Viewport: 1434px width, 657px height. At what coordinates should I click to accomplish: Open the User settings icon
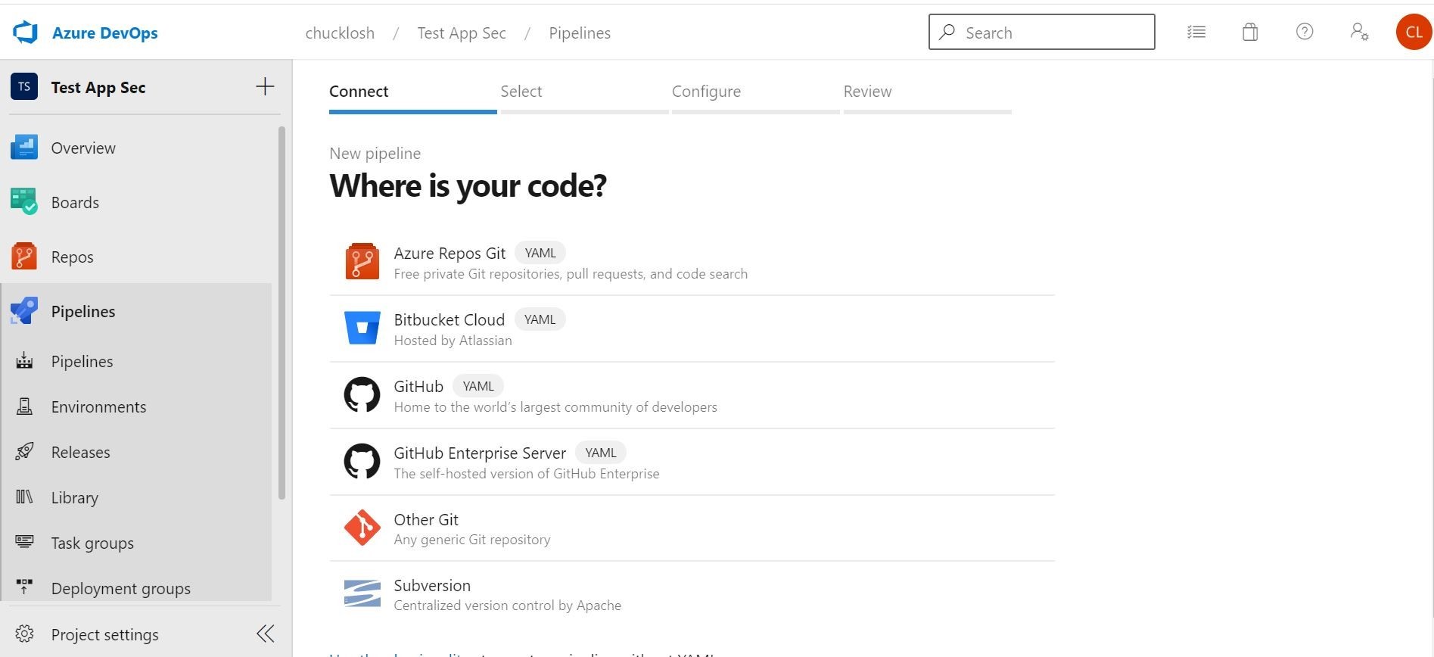[1359, 32]
